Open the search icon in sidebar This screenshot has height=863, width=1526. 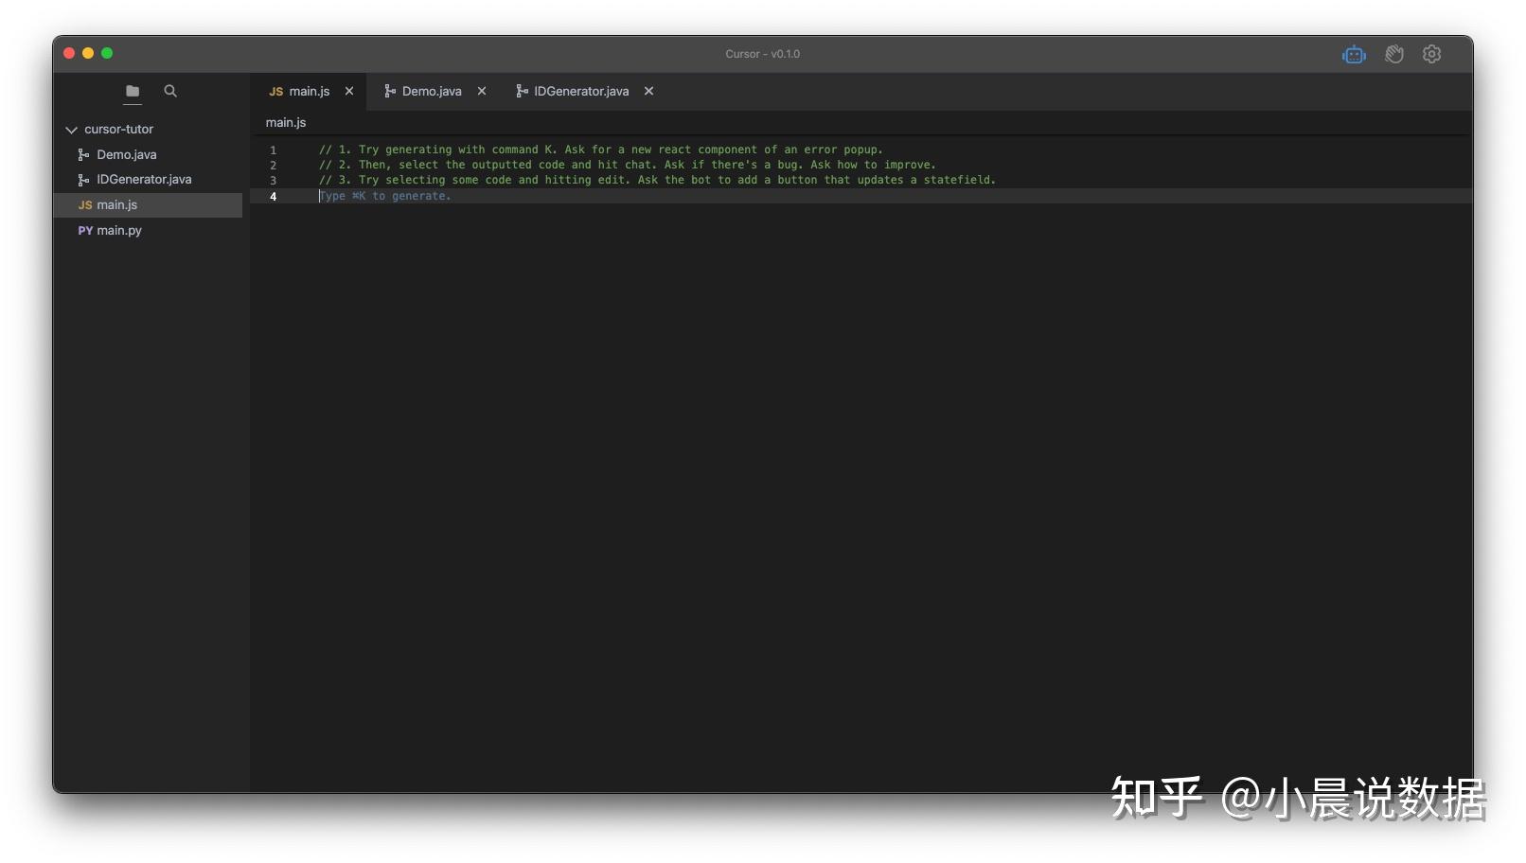tap(170, 91)
